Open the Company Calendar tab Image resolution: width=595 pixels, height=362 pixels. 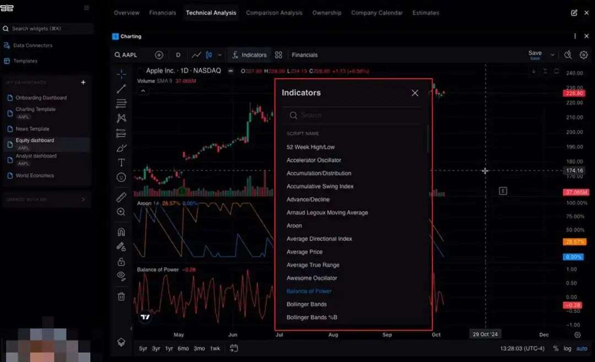[x=377, y=13]
